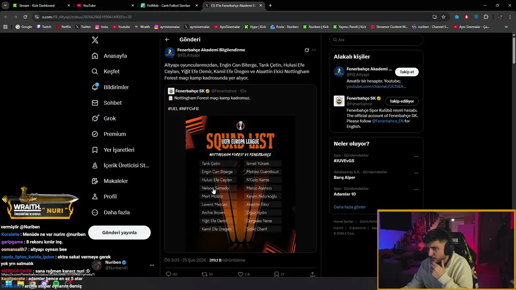Image resolution: width=516 pixels, height=290 pixels.
Task: Follow Fenerbahçe Akademi with Takip et
Action: click(407, 72)
